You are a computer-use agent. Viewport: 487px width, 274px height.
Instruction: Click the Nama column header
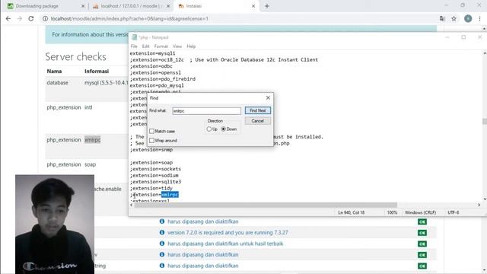(x=54, y=71)
